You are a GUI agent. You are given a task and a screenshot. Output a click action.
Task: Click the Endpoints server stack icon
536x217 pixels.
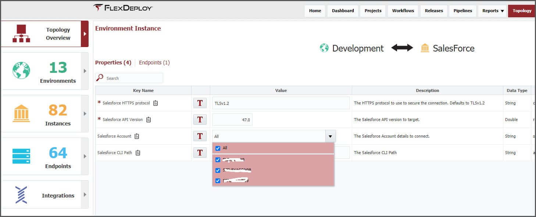click(x=21, y=156)
